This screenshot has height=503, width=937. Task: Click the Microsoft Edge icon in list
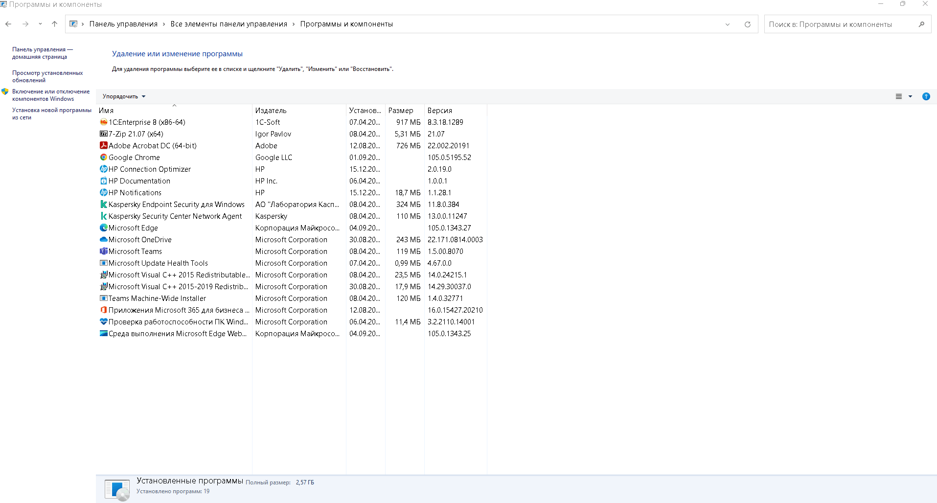[104, 228]
